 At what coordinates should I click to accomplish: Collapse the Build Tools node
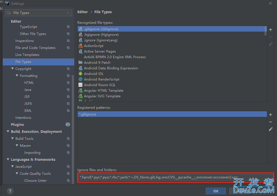(12, 138)
